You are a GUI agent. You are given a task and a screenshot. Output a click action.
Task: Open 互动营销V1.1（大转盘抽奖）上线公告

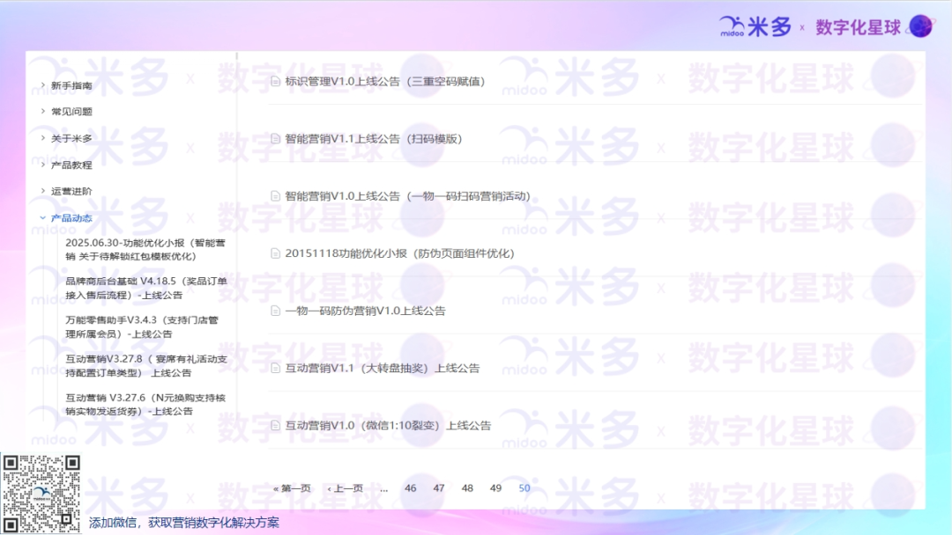(382, 368)
